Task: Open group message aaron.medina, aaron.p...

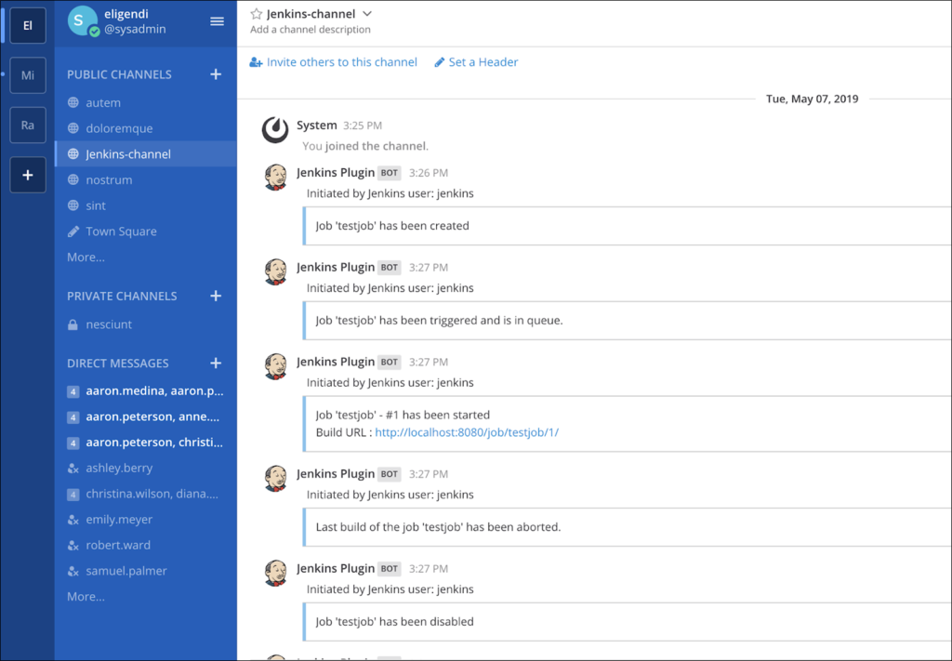Action: tap(146, 390)
